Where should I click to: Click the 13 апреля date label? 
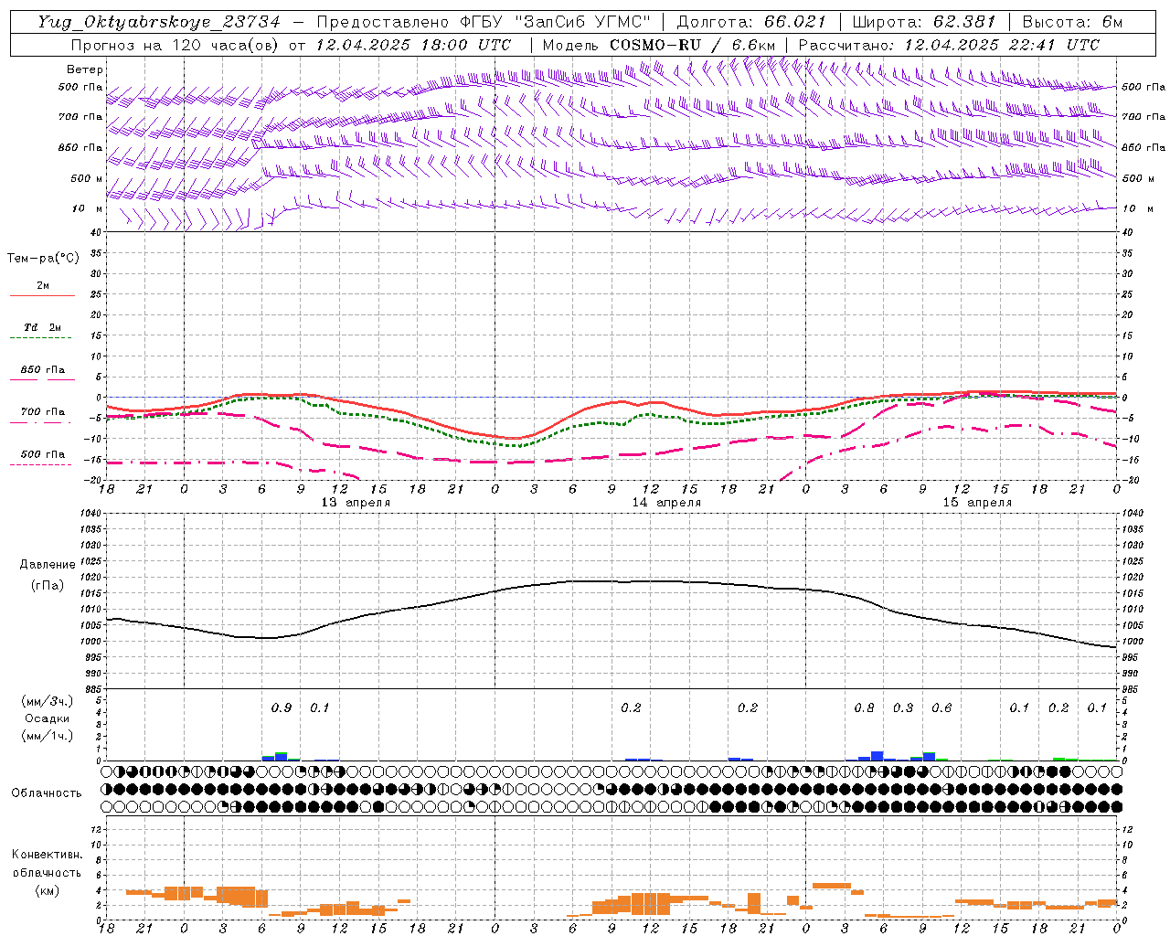tap(356, 503)
